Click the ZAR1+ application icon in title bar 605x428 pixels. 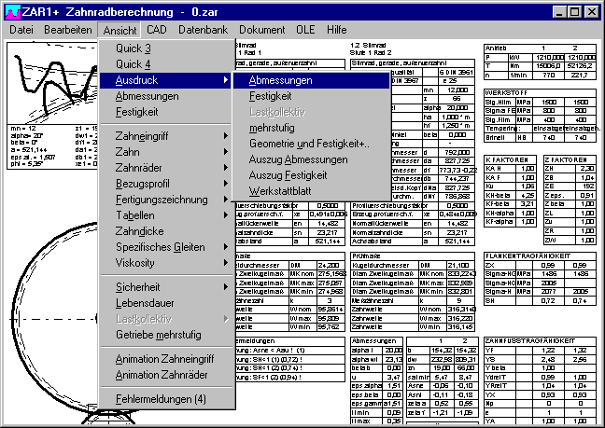pos(10,10)
